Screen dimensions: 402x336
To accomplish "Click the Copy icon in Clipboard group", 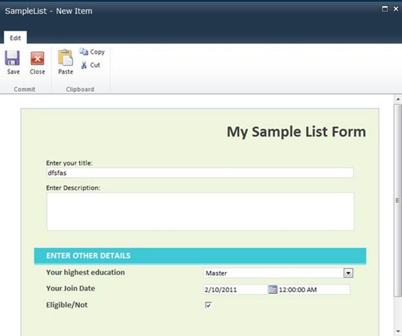I will pyautogui.click(x=84, y=52).
